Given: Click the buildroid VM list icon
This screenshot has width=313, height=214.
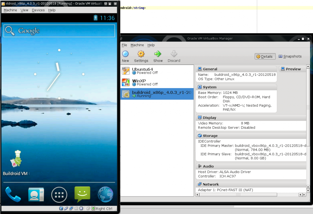Looking at the screenshot, I should tap(126, 94).
